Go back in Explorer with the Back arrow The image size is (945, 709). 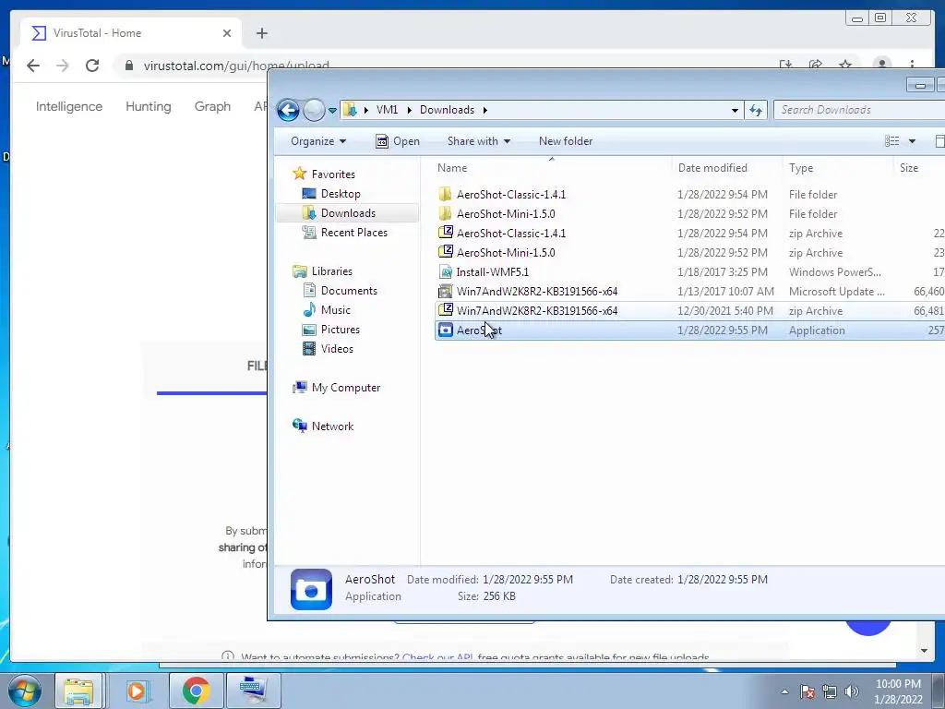pyautogui.click(x=288, y=110)
